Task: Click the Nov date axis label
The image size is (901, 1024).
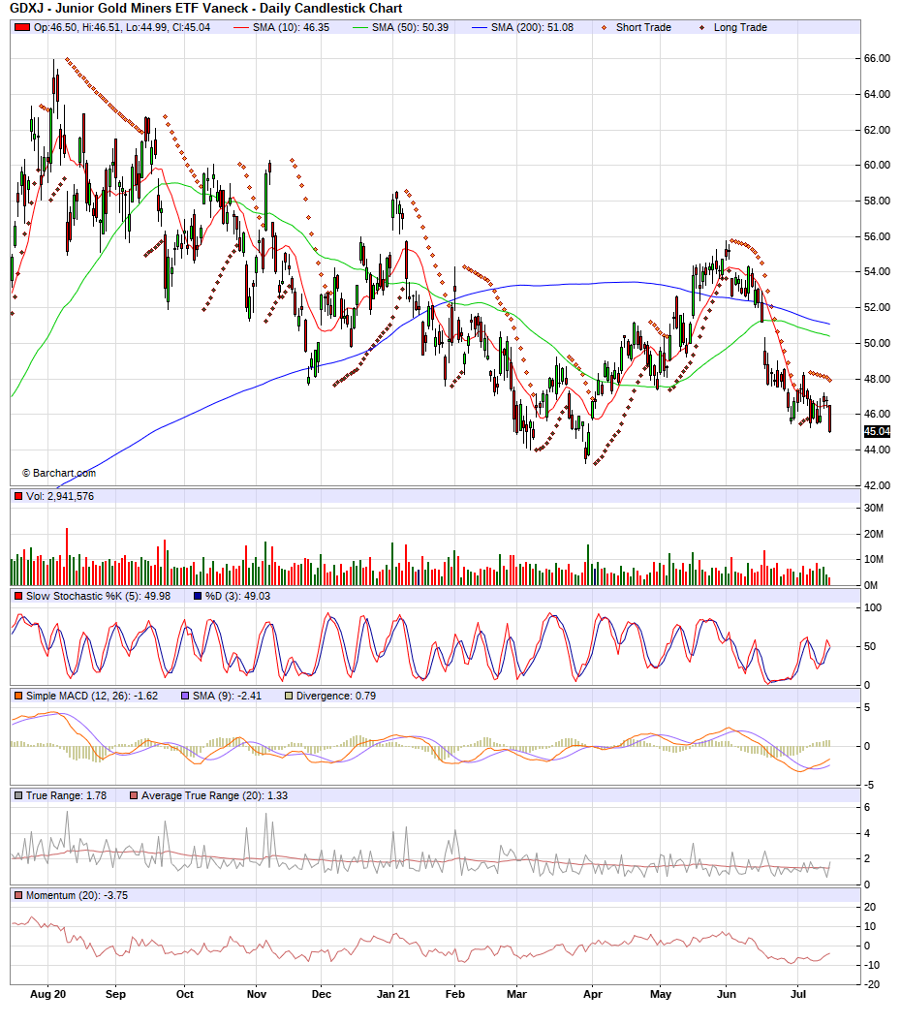Action: click(x=257, y=995)
